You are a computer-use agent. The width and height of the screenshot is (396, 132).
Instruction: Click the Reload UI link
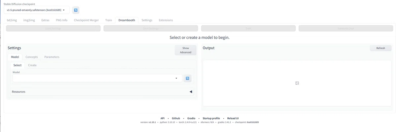[233, 118]
